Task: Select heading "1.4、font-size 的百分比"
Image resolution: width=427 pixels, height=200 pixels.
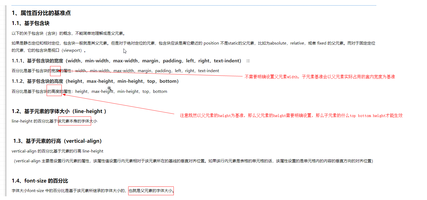Action: 40,181
